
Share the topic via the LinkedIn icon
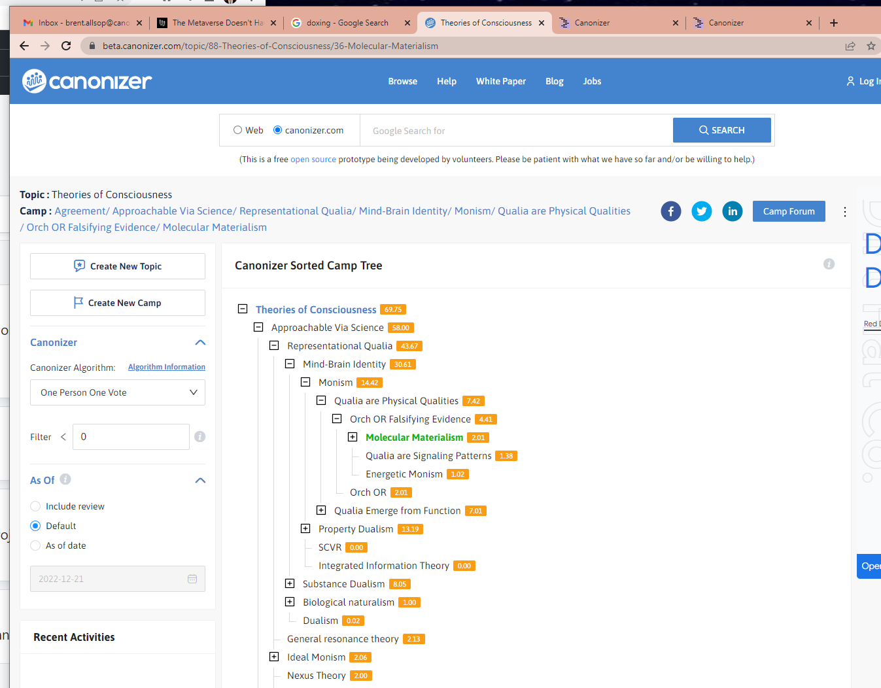point(732,211)
